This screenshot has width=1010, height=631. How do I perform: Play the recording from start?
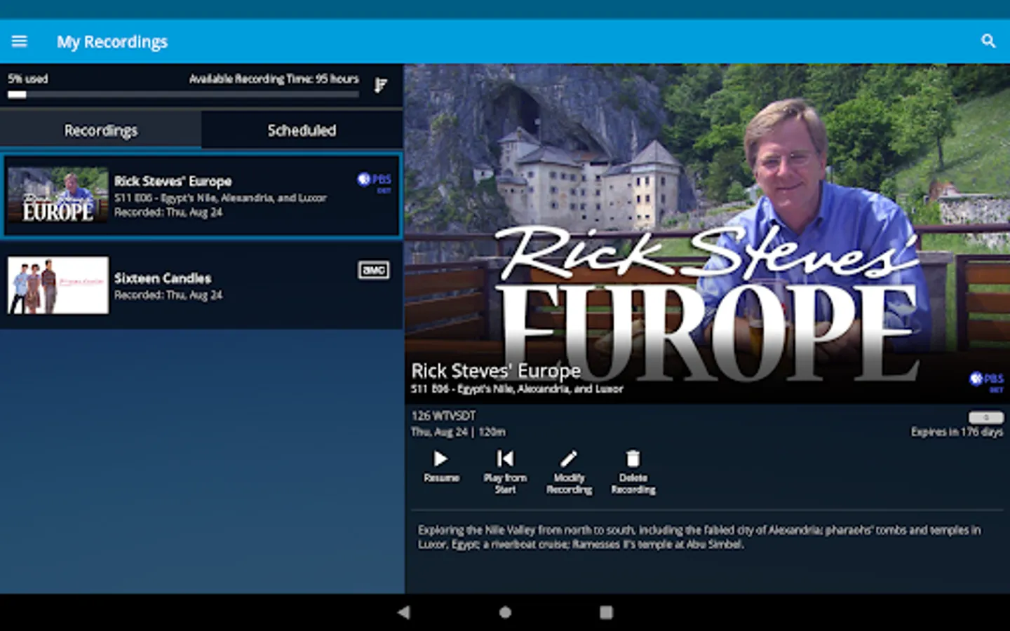[x=505, y=471]
